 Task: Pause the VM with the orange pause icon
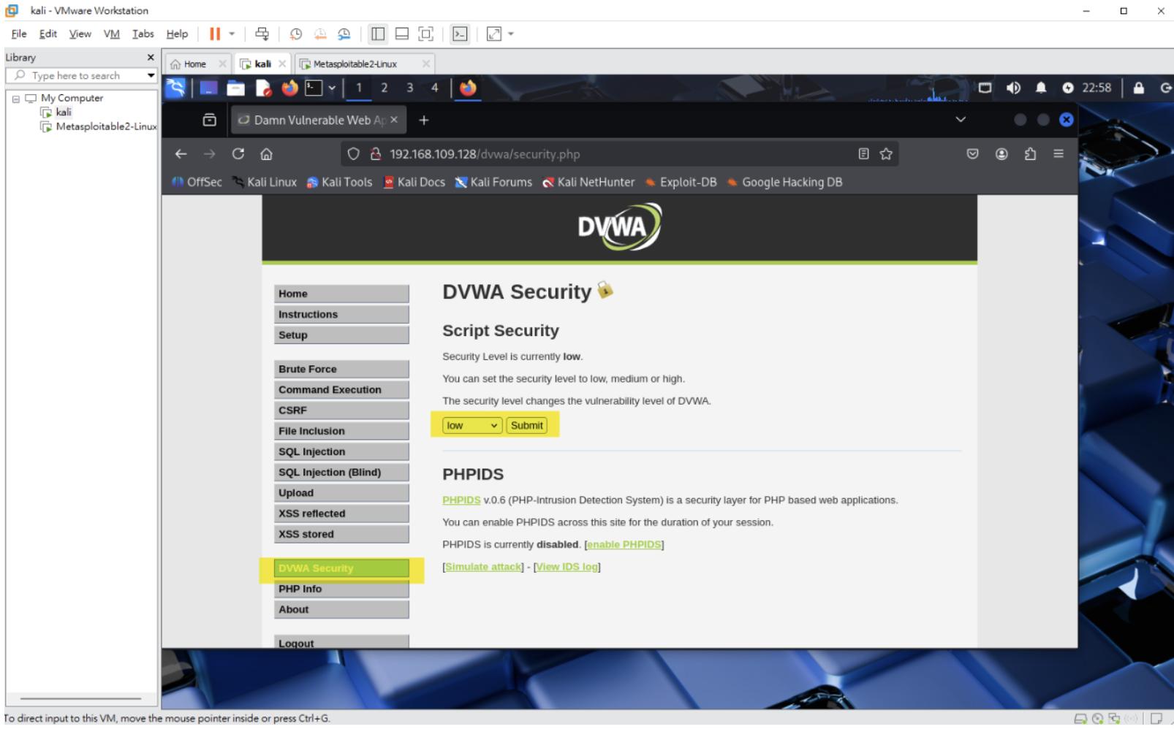pyautogui.click(x=214, y=34)
